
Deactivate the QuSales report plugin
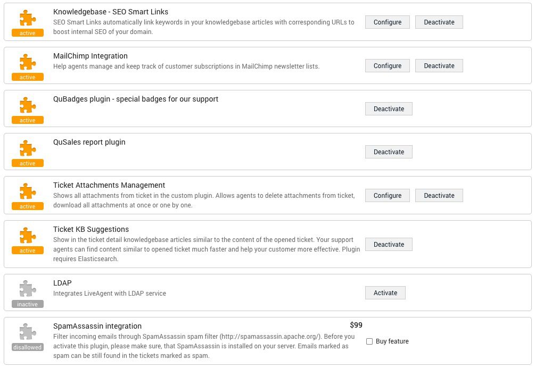(389, 152)
